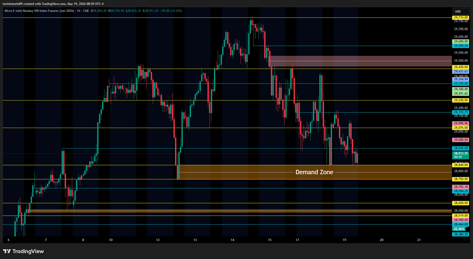Screen dimensions: 473x259
Task: Click the 28,694.25 cyan price label
Action: 460,191
